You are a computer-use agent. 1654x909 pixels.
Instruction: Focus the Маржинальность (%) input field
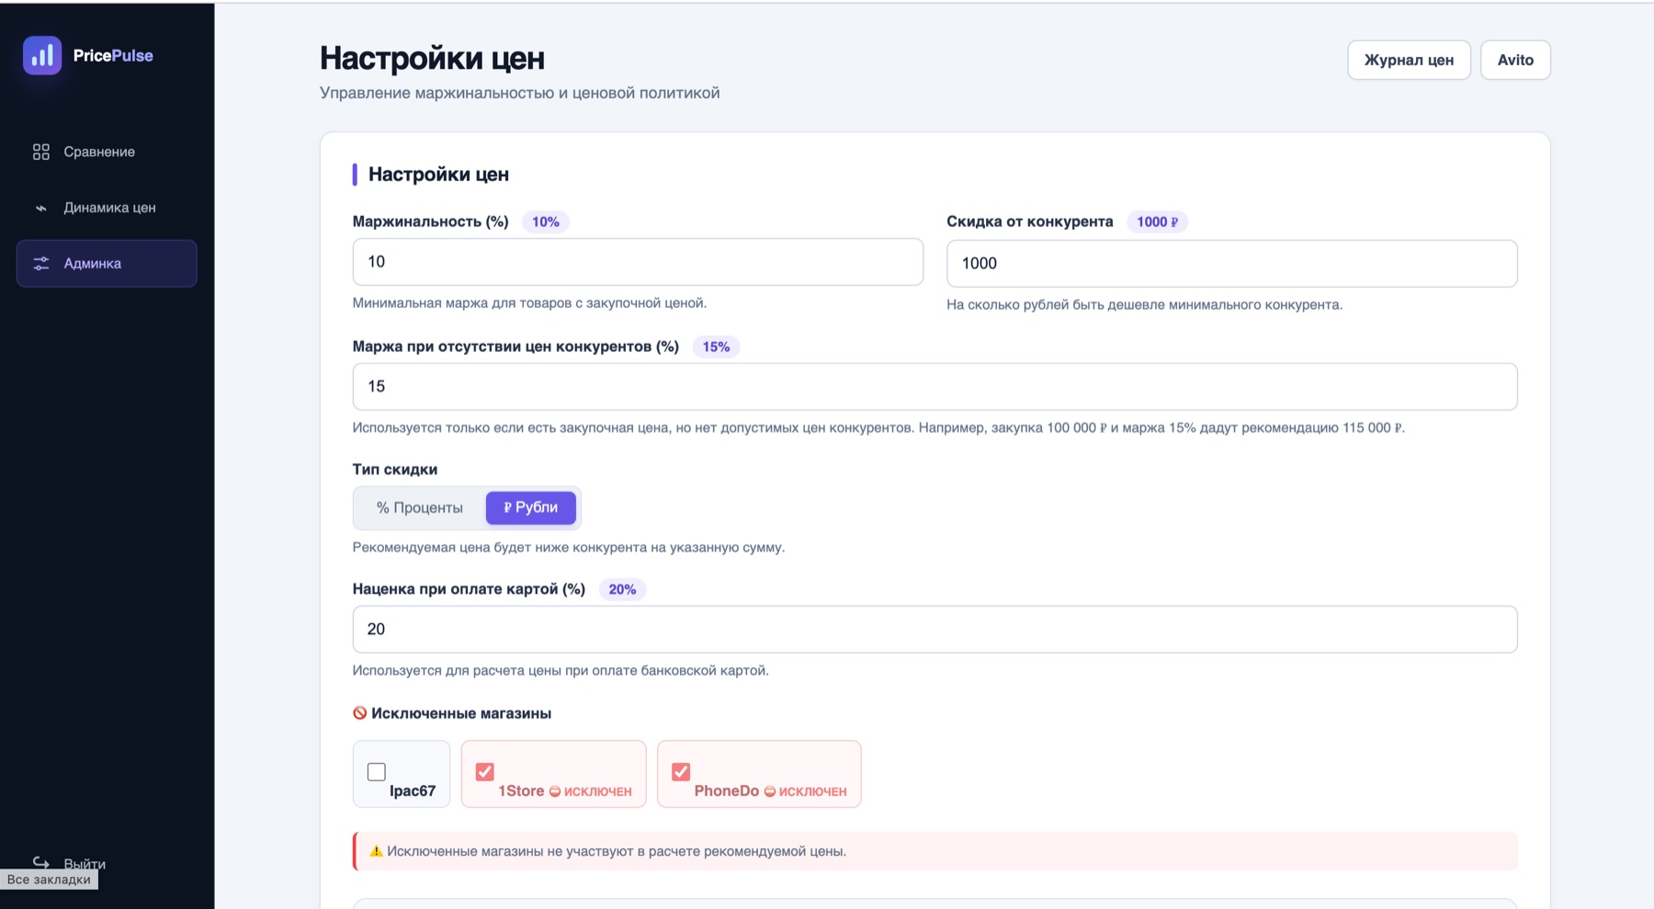[x=638, y=262]
